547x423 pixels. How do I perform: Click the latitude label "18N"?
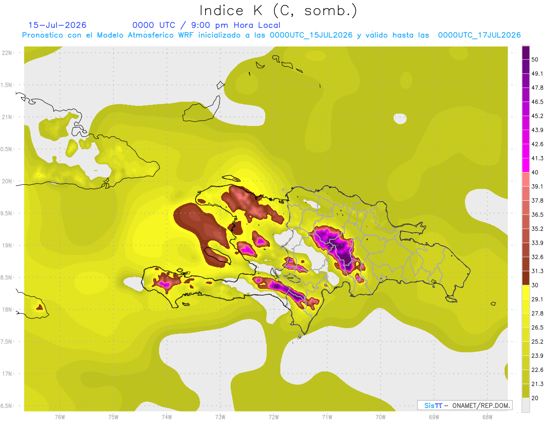pos(7,309)
